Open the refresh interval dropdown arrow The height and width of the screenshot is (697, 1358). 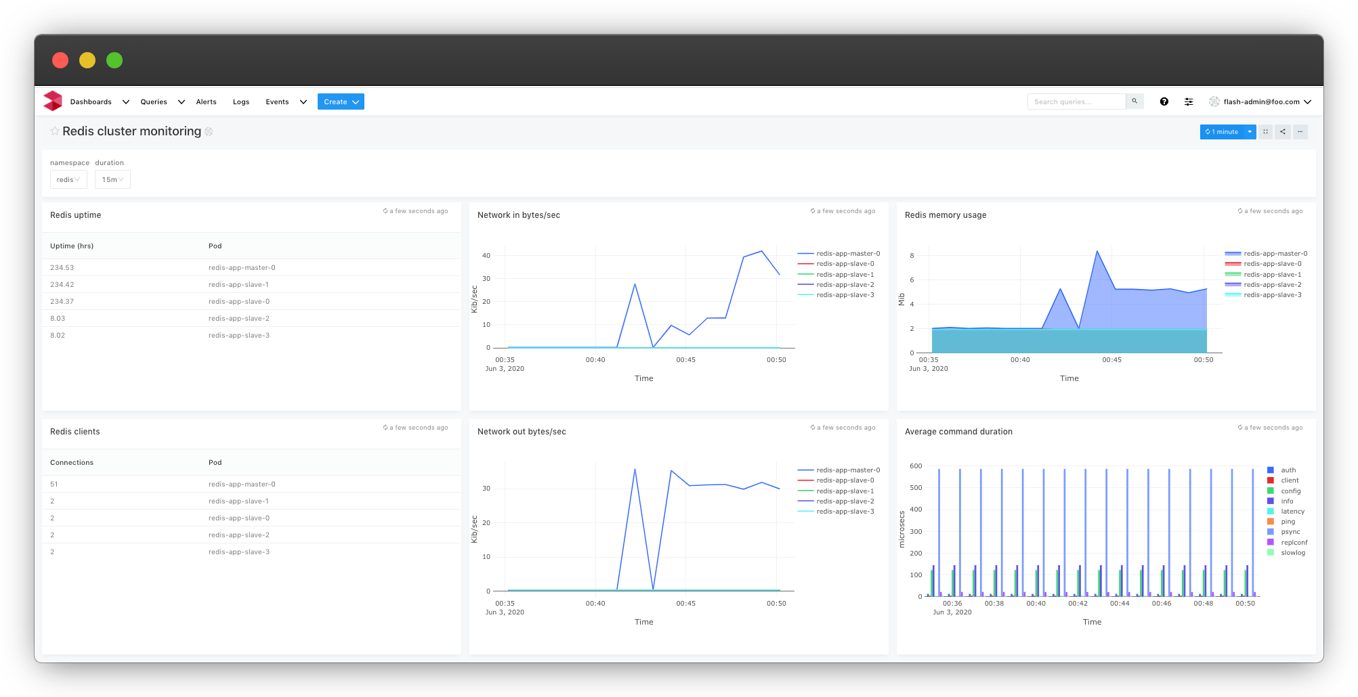[x=1250, y=132]
